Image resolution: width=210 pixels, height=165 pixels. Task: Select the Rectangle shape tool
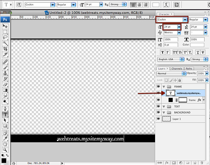pyautogui.click(x=5, y=126)
